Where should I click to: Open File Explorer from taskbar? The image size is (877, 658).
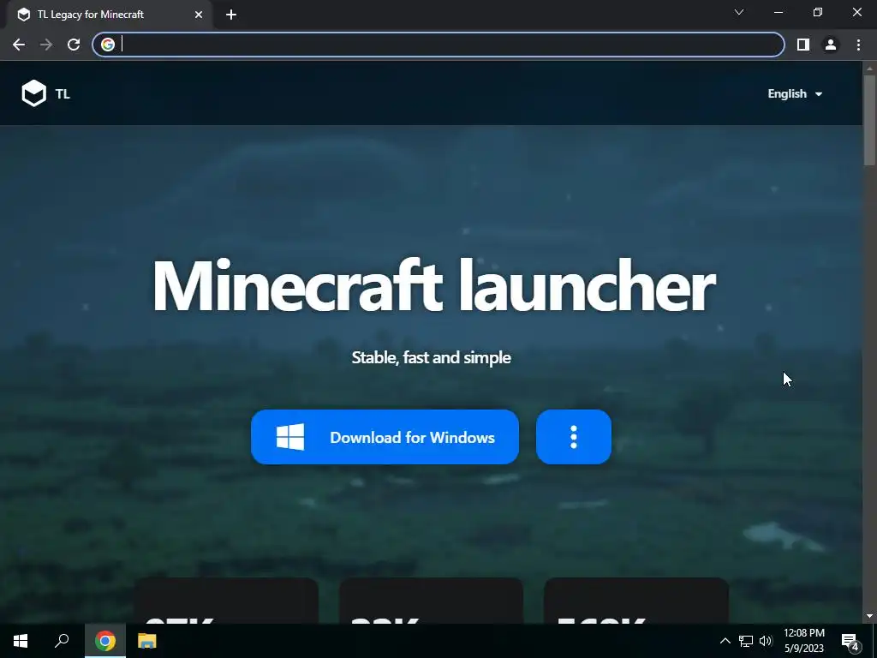(147, 641)
